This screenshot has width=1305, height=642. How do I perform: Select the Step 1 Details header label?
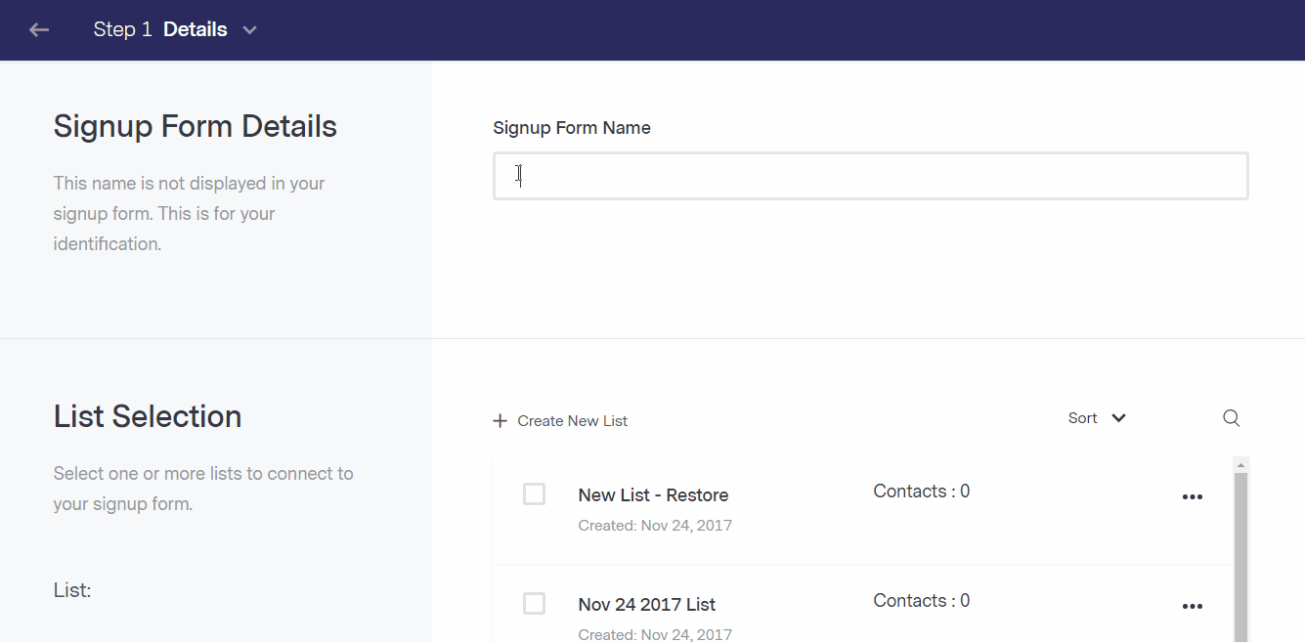point(160,29)
